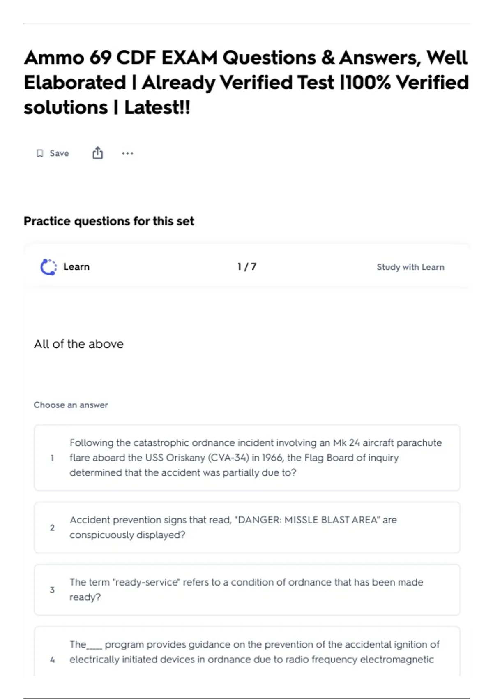
Task: Click the Choose an answer label
Action: coord(71,405)
